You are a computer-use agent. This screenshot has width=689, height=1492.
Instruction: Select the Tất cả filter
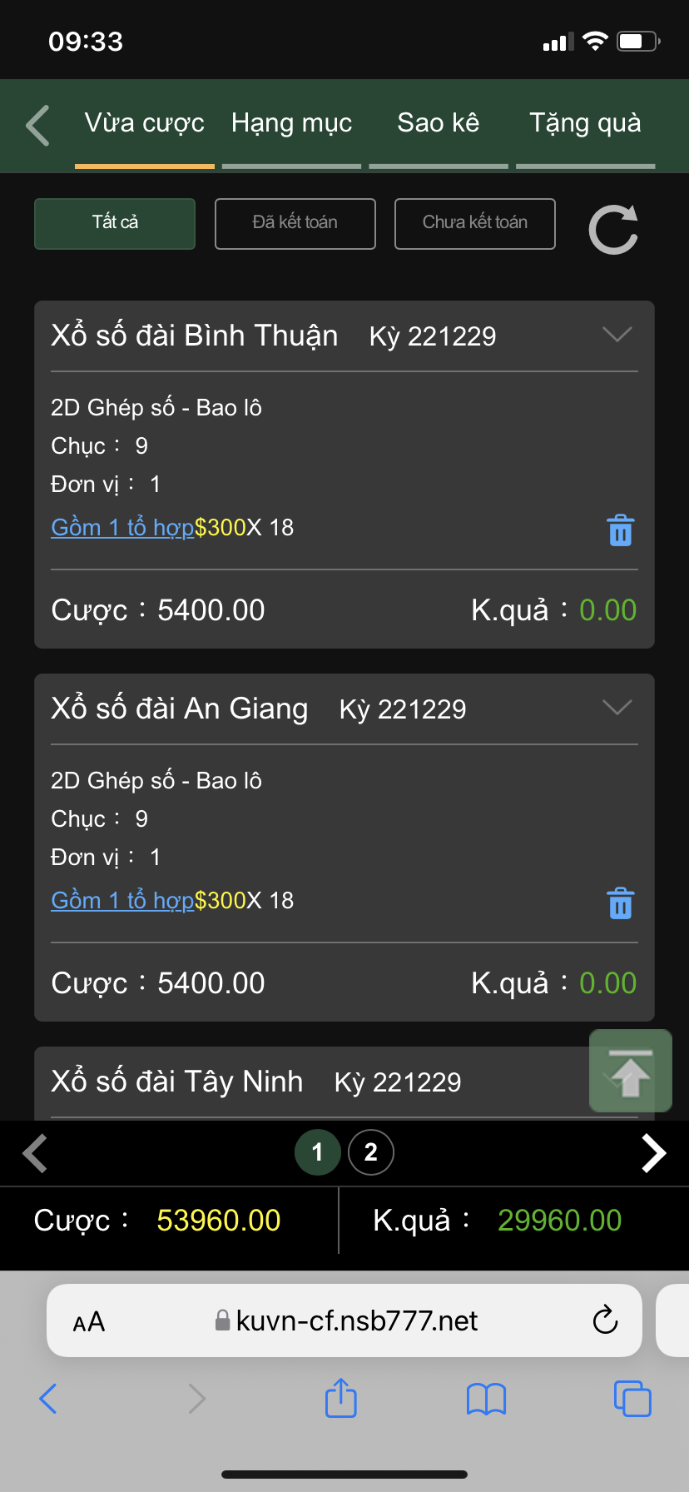[x=115, y=223]
